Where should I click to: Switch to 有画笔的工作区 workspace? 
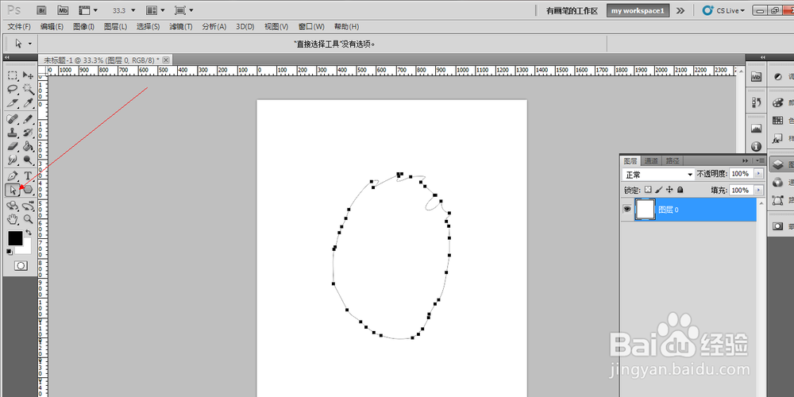[572, 10]
